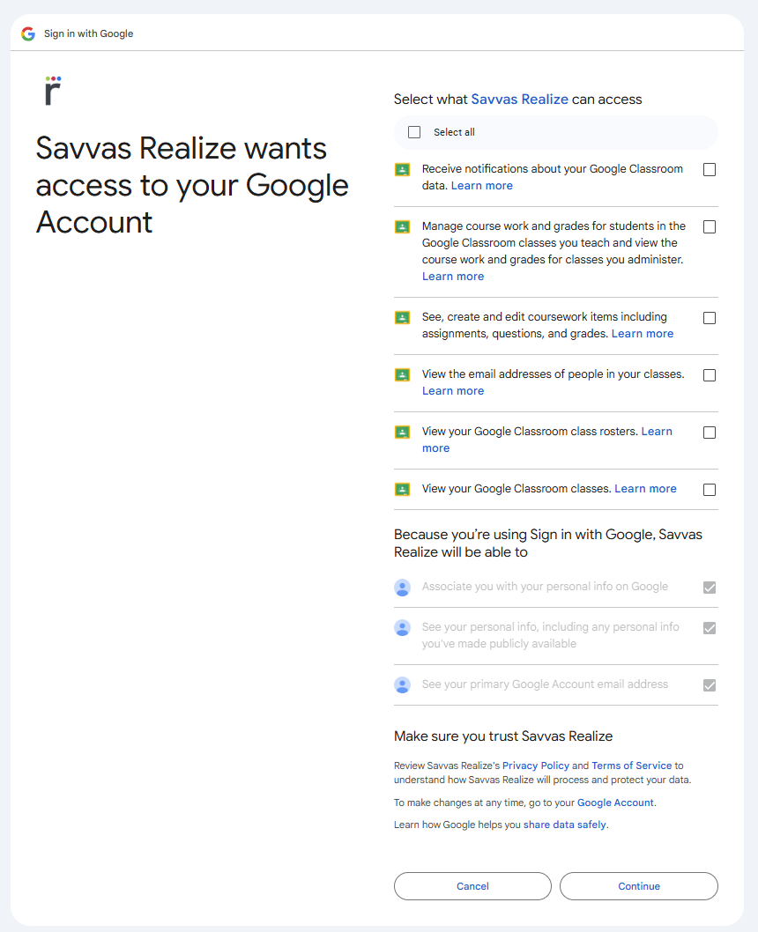Enable receive notifications about Classroom data
Viewport: 758px width, 932px height.
click(x=710, y=170)
